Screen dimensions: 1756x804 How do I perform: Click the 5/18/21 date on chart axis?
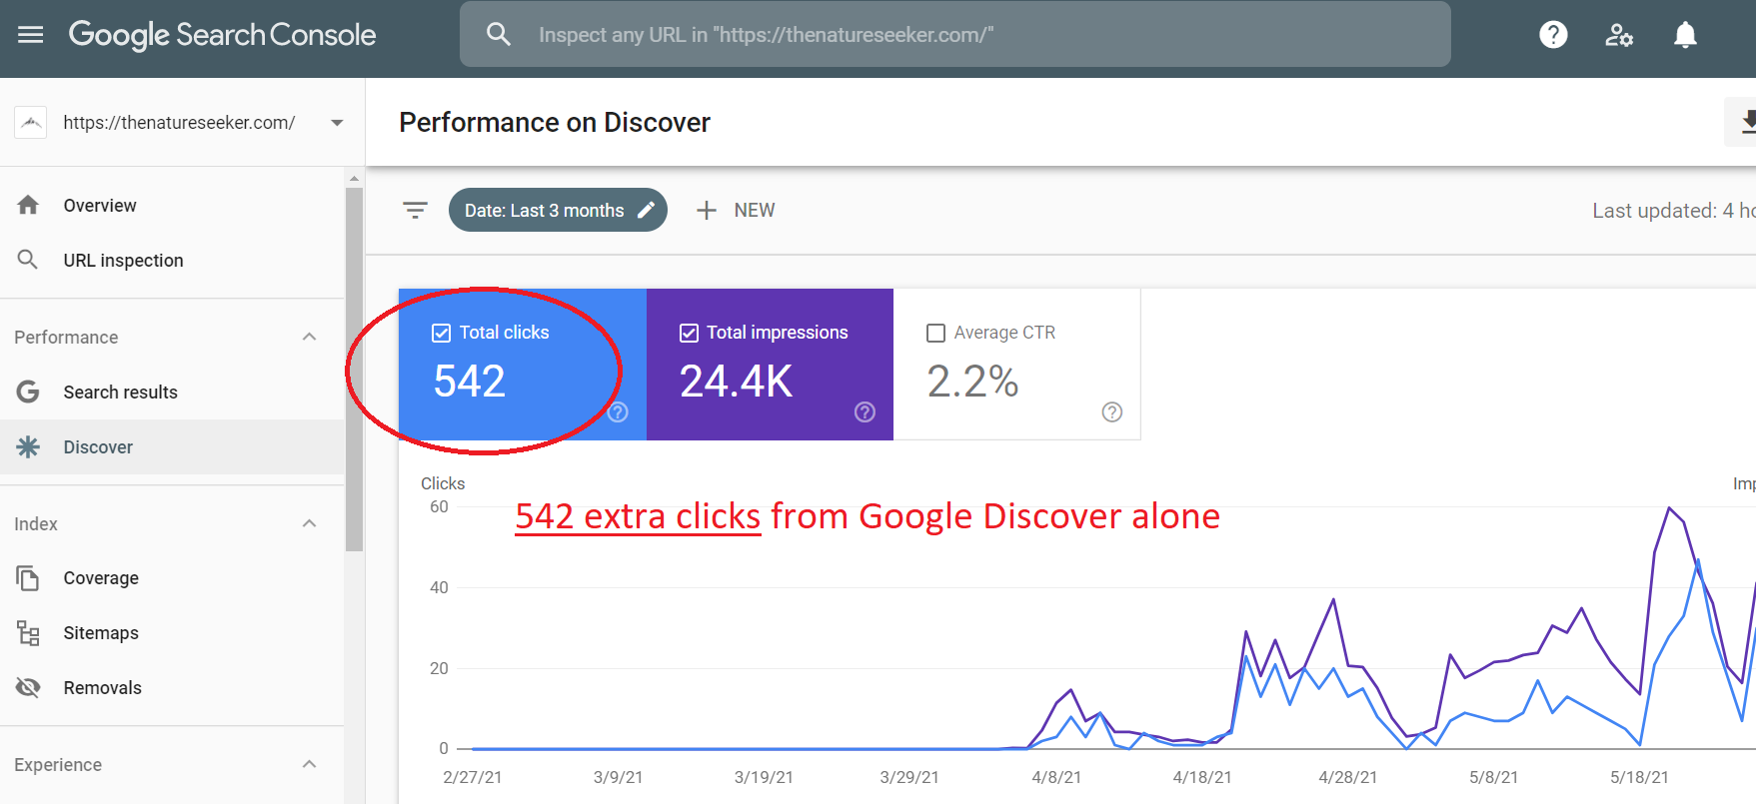1639,777
